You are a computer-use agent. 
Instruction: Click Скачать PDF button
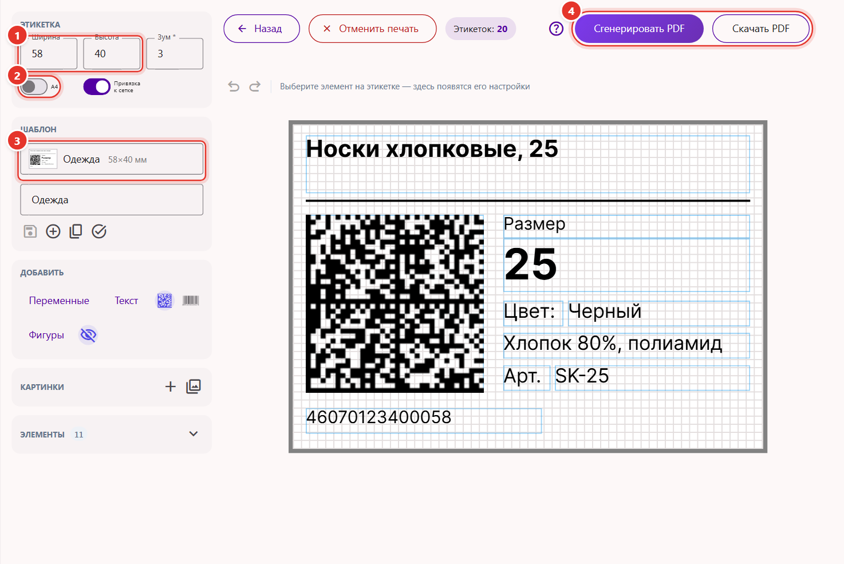click(x=761, y=29)
